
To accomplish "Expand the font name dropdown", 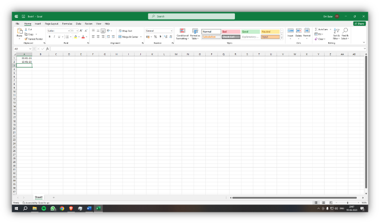I will click(69, 31).
